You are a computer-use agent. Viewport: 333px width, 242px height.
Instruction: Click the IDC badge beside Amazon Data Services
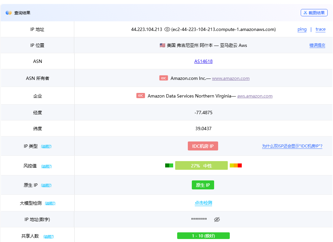(x=141, y=96)
